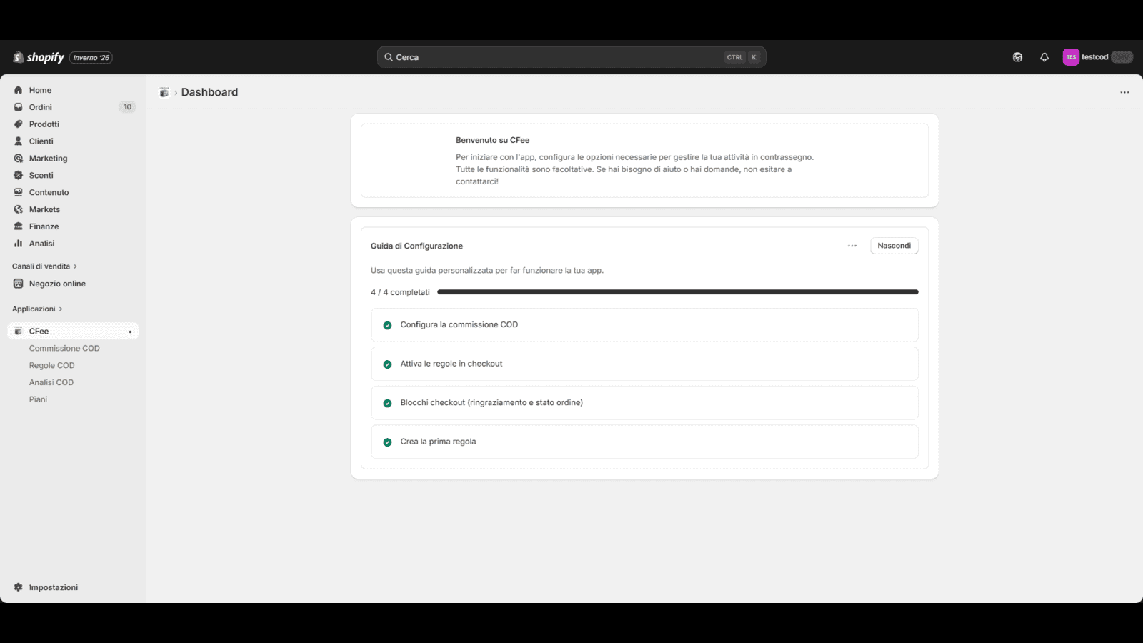Toggle check circle for Configura la commissione COD
1143x643 pixels.
pyautogui.click(x=387, y=325)
